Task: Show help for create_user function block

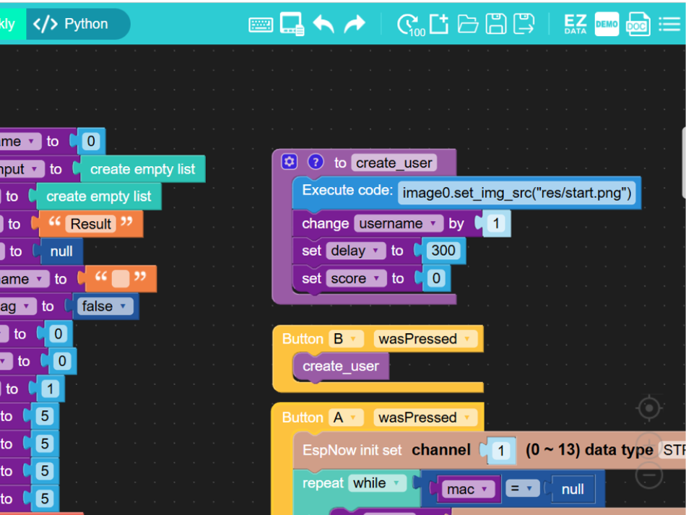Action: (316, 162)
